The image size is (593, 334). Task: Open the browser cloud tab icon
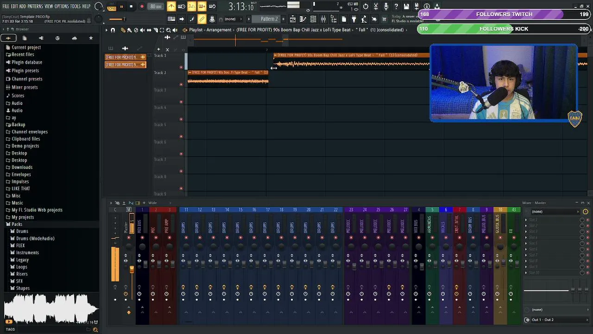(x=74, y=38)
